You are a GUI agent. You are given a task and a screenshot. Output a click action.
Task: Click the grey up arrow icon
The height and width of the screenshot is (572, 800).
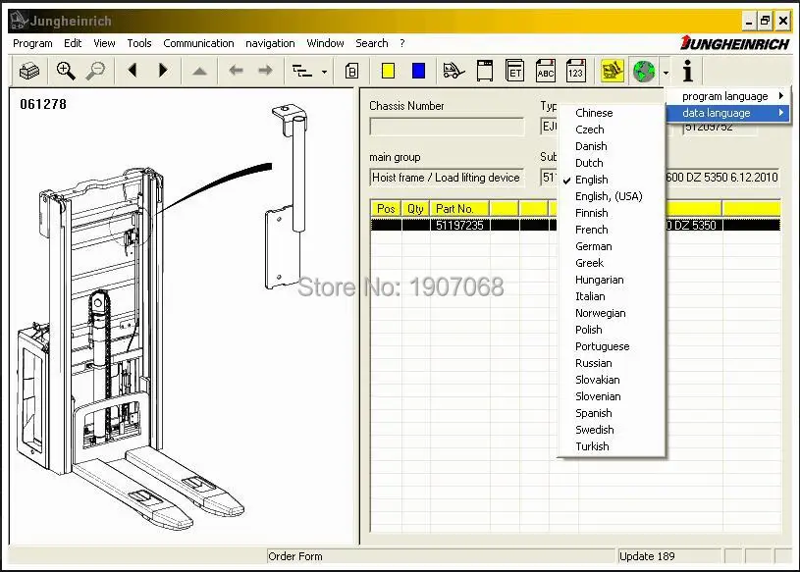(x=199, y=72)
